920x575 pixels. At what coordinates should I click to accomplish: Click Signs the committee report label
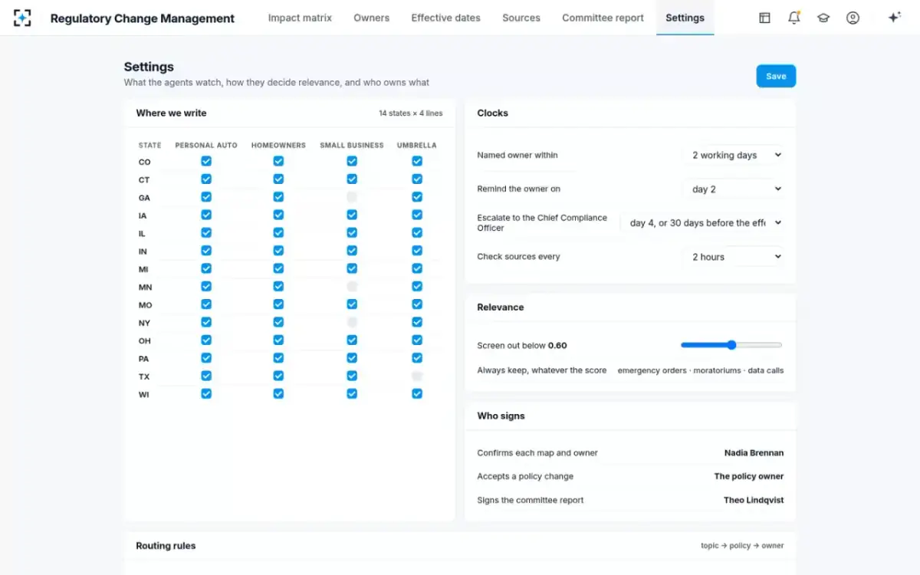tap(531, 501)
